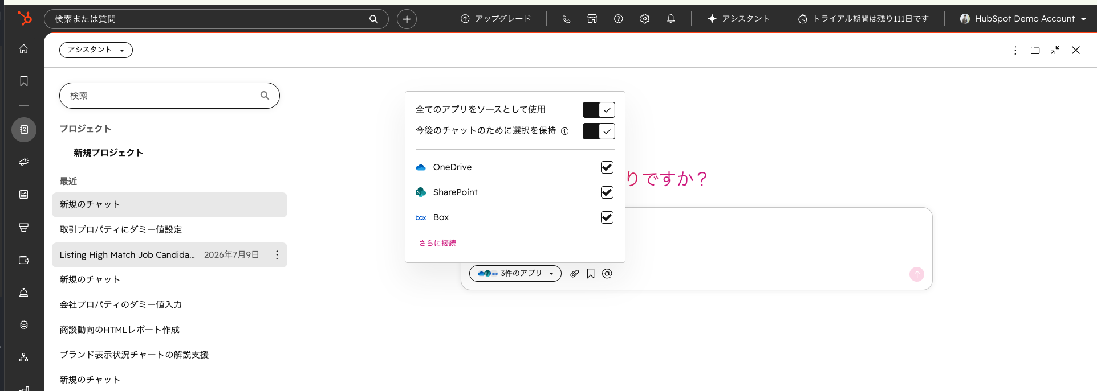1097x391 pixels.
Task: Open options menu for Listing High Match chat
Action: click(x=277, y=255)
